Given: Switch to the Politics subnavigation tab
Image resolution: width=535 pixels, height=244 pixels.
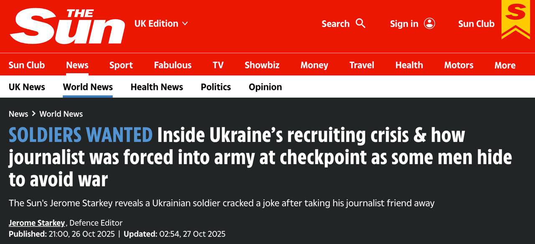Looking at the screenshot, I should (x=216, y=87).
